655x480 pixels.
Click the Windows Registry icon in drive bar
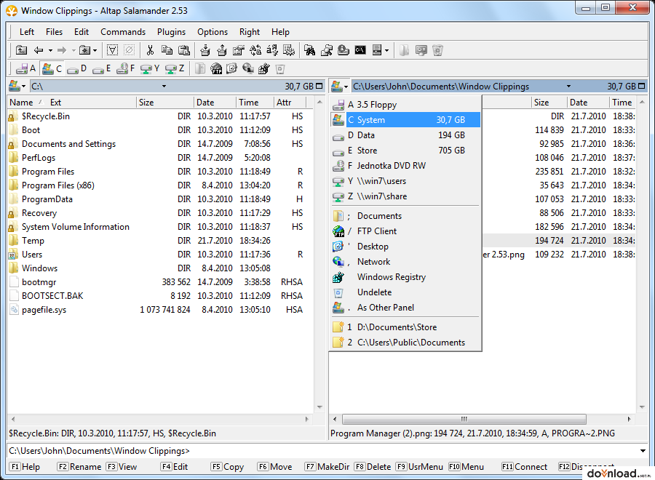(x=264, y=69)
